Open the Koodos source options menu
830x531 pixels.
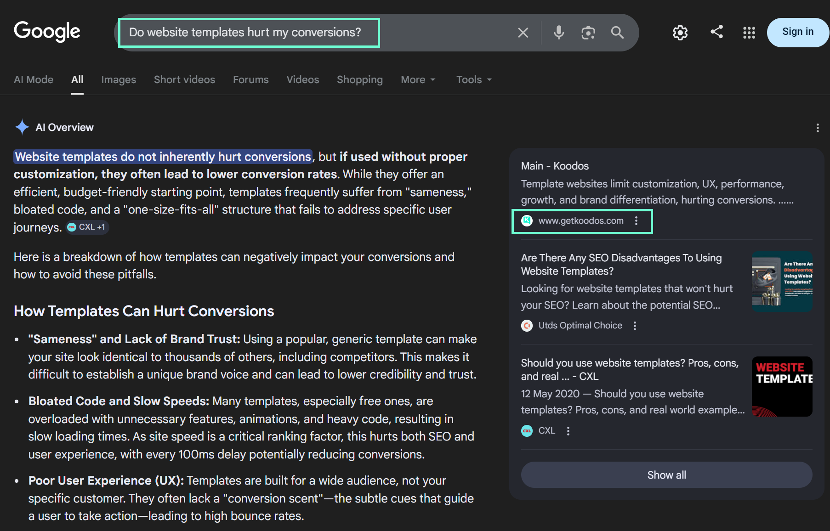pos(637,220)
